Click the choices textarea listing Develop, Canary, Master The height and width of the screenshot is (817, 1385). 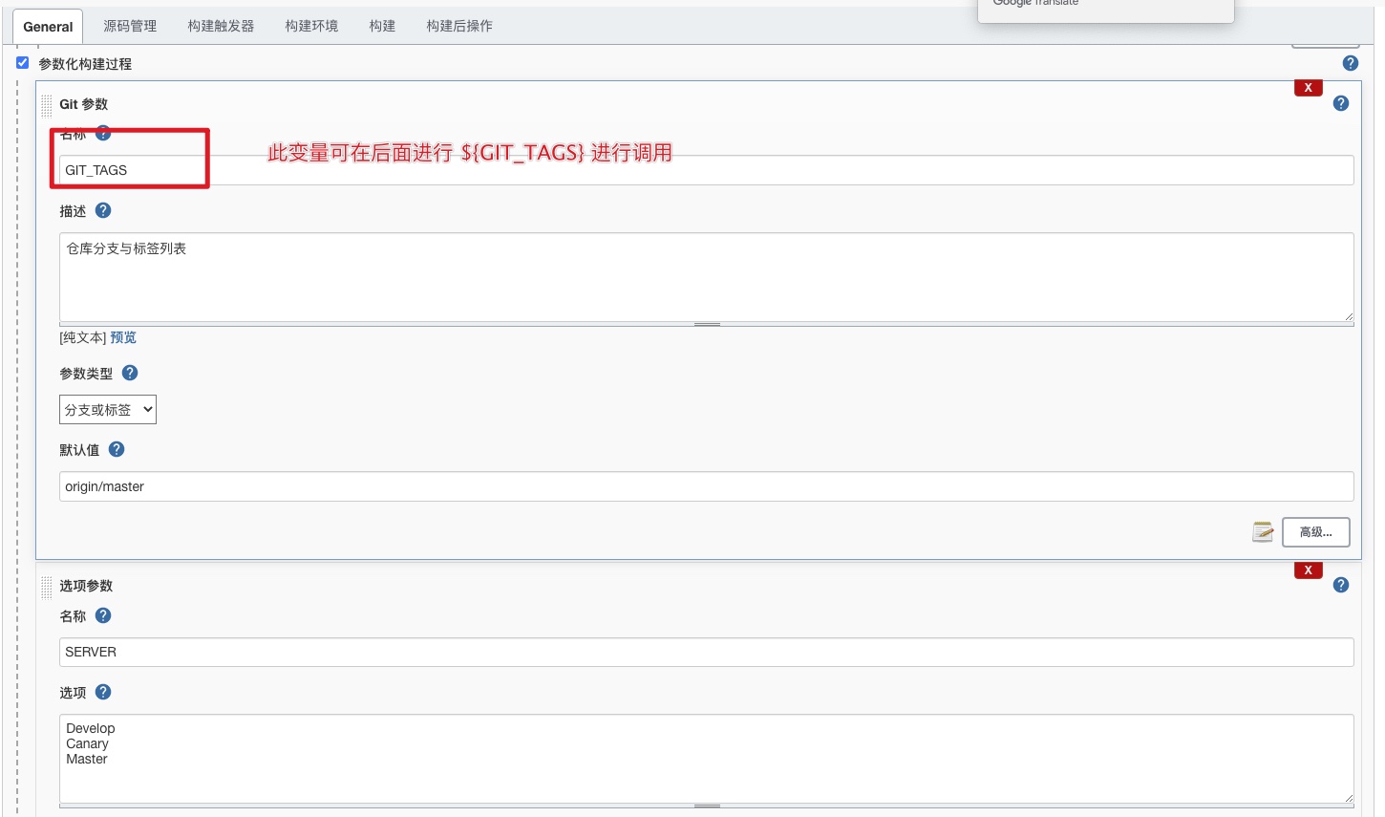pos(706,759)
